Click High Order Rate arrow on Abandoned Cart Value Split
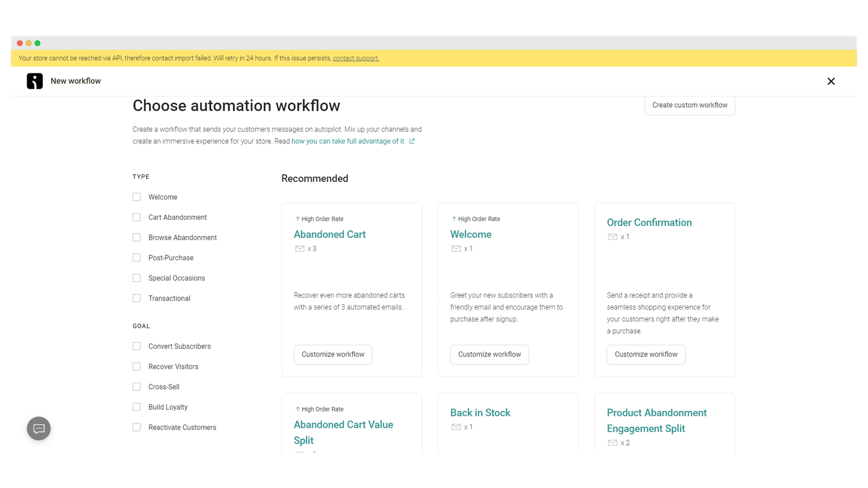The image size is (868, 488). pyautogui.click(x=297, y=409)
